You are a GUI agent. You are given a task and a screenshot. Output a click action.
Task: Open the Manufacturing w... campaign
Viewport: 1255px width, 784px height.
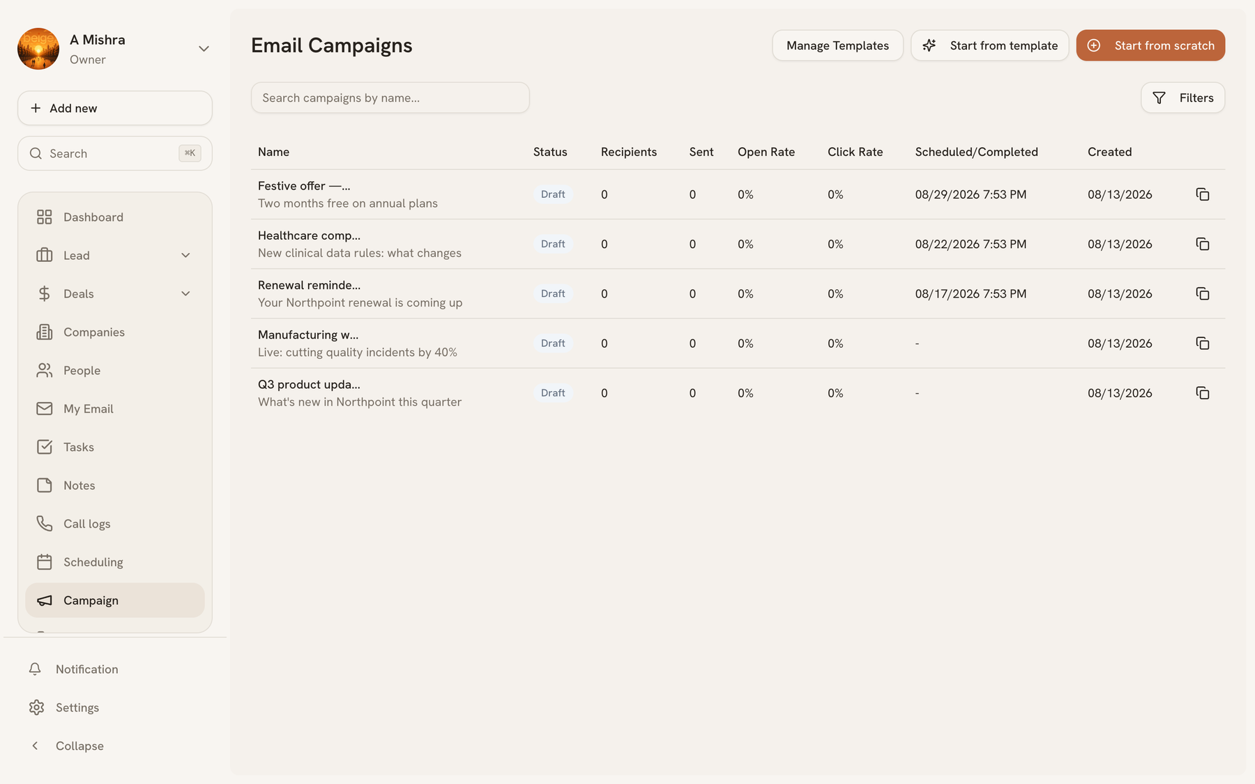[308, 335]
